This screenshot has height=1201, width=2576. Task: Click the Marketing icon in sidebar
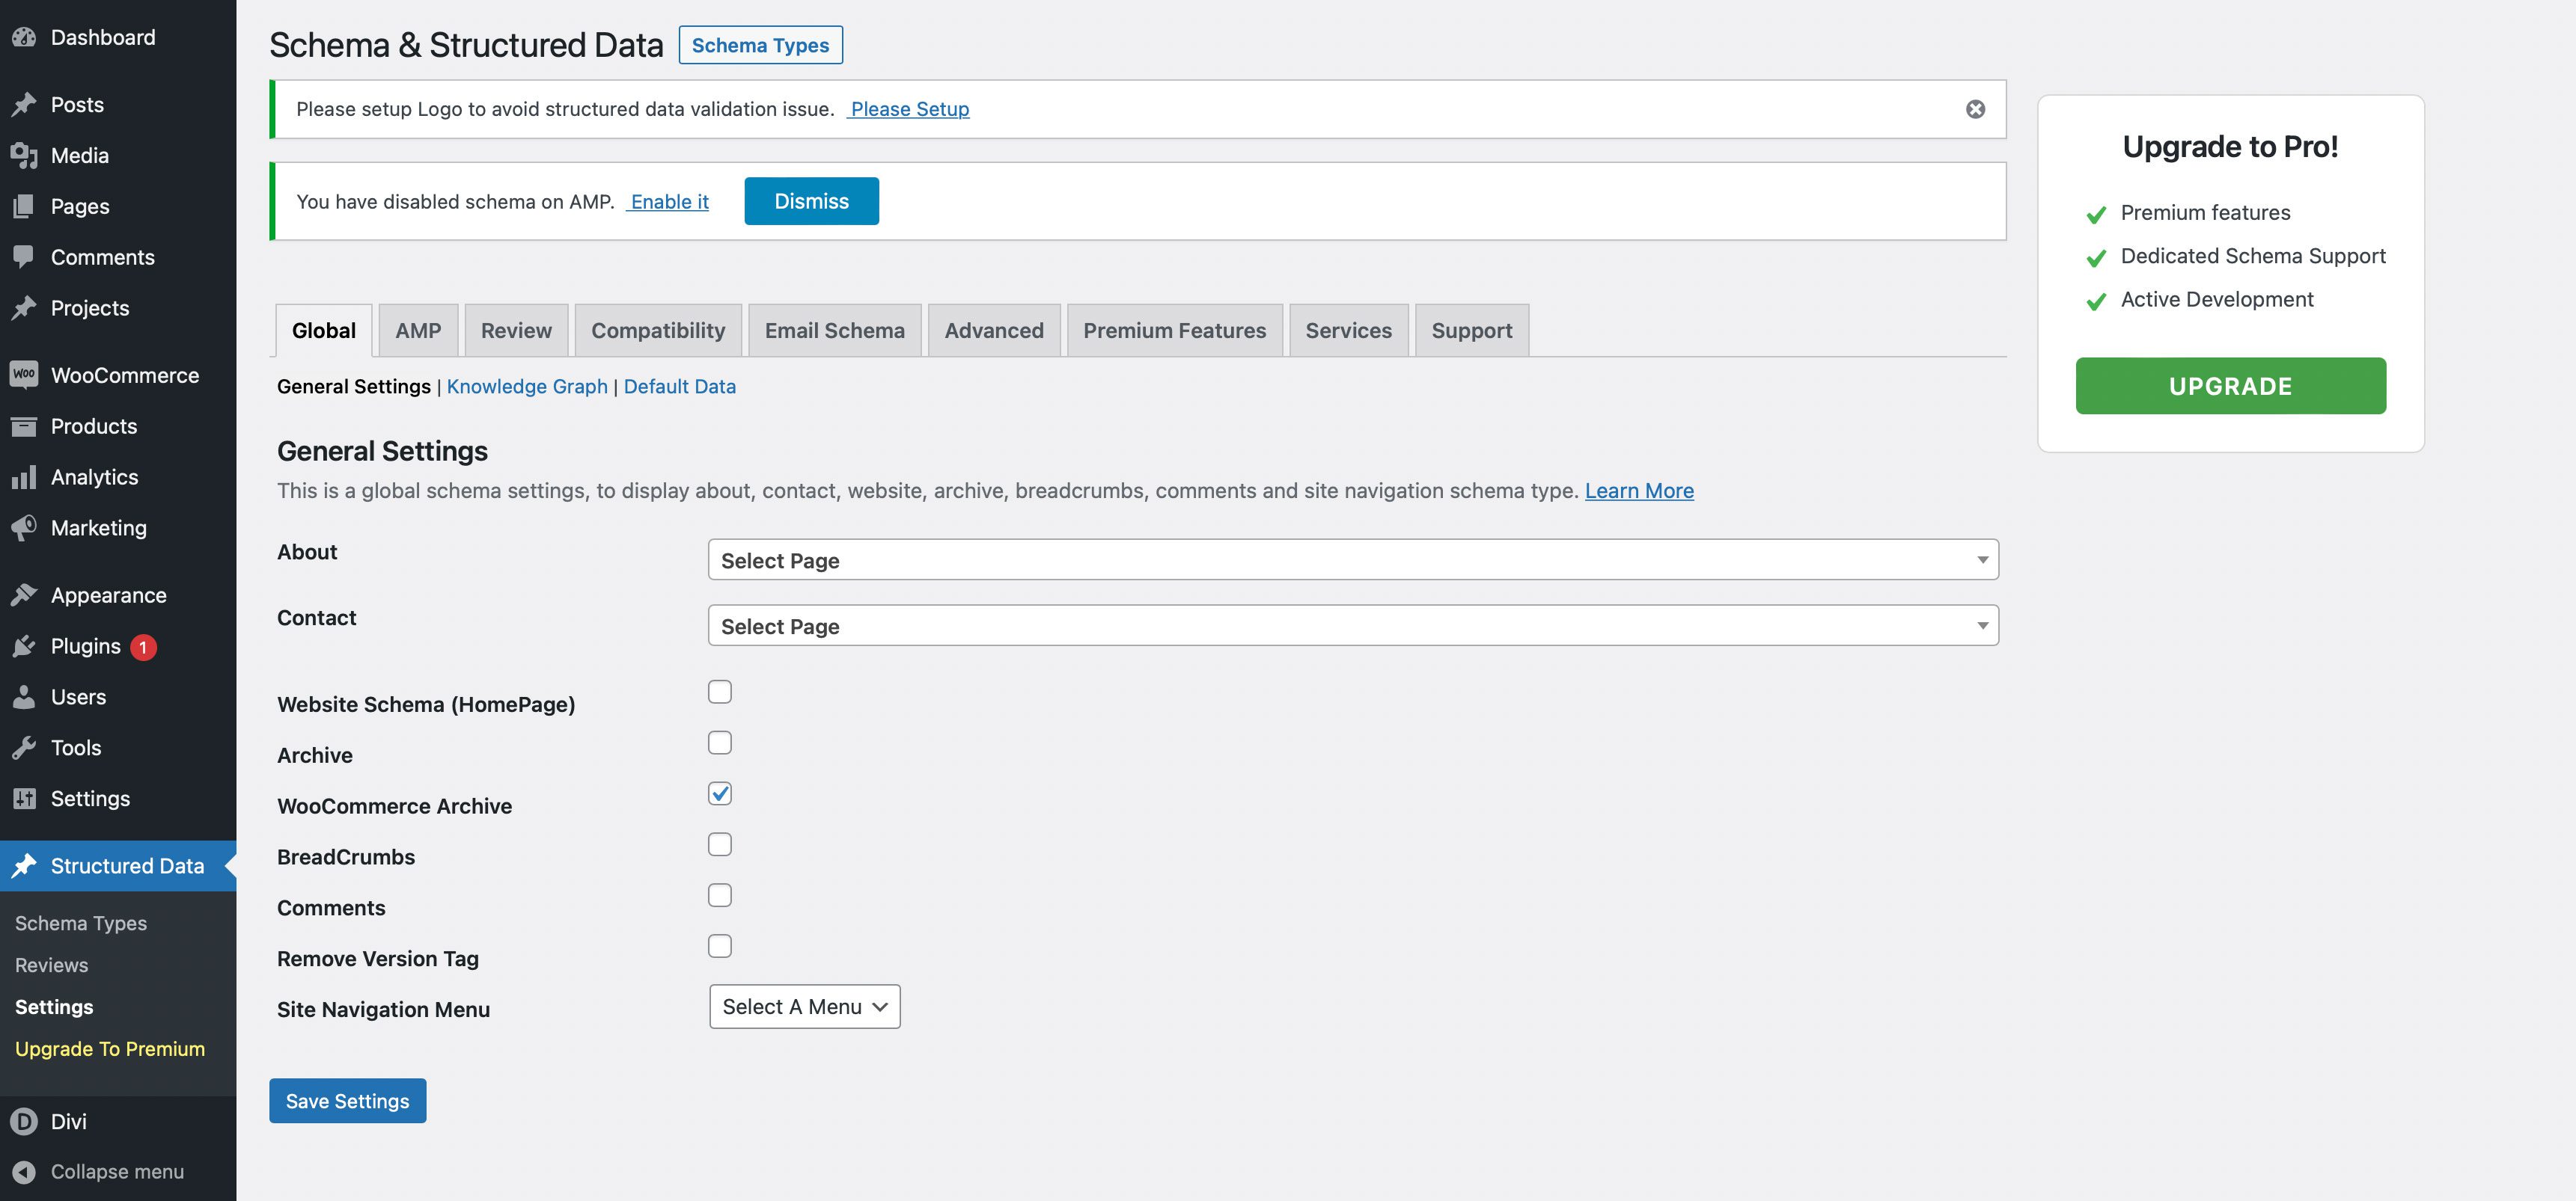(x=25, y=526)
